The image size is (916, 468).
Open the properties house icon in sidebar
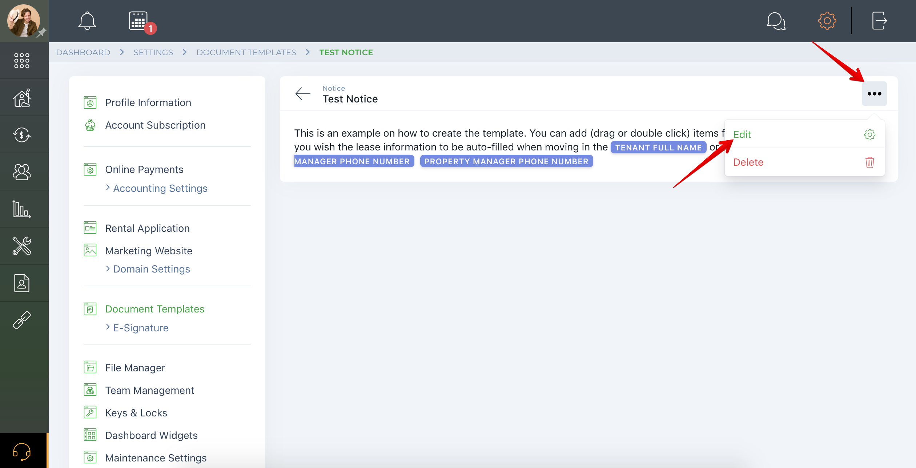[x=22, y=98]
